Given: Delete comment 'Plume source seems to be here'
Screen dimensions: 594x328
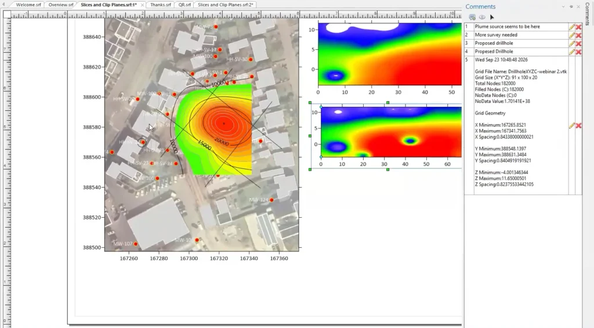Looking at the screenshot, I should pos(578,27).
